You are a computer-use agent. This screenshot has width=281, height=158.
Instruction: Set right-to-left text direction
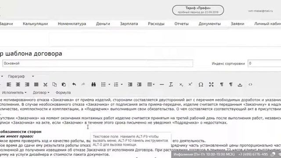pos(231,84)
